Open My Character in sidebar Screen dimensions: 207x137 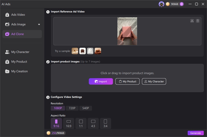(22, 52)
